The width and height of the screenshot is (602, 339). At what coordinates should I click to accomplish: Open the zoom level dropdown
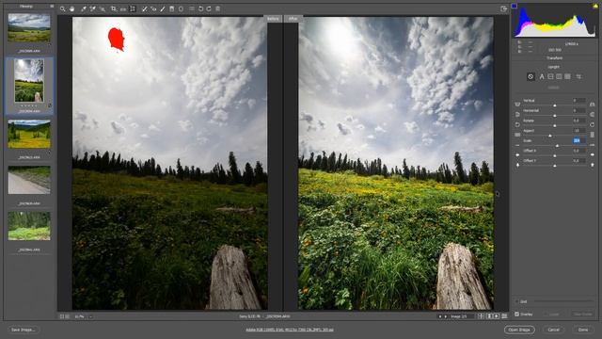point(90,316)
